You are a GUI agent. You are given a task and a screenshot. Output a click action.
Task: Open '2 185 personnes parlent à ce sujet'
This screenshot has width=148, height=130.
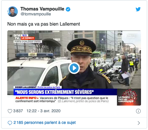coord(45,123)
